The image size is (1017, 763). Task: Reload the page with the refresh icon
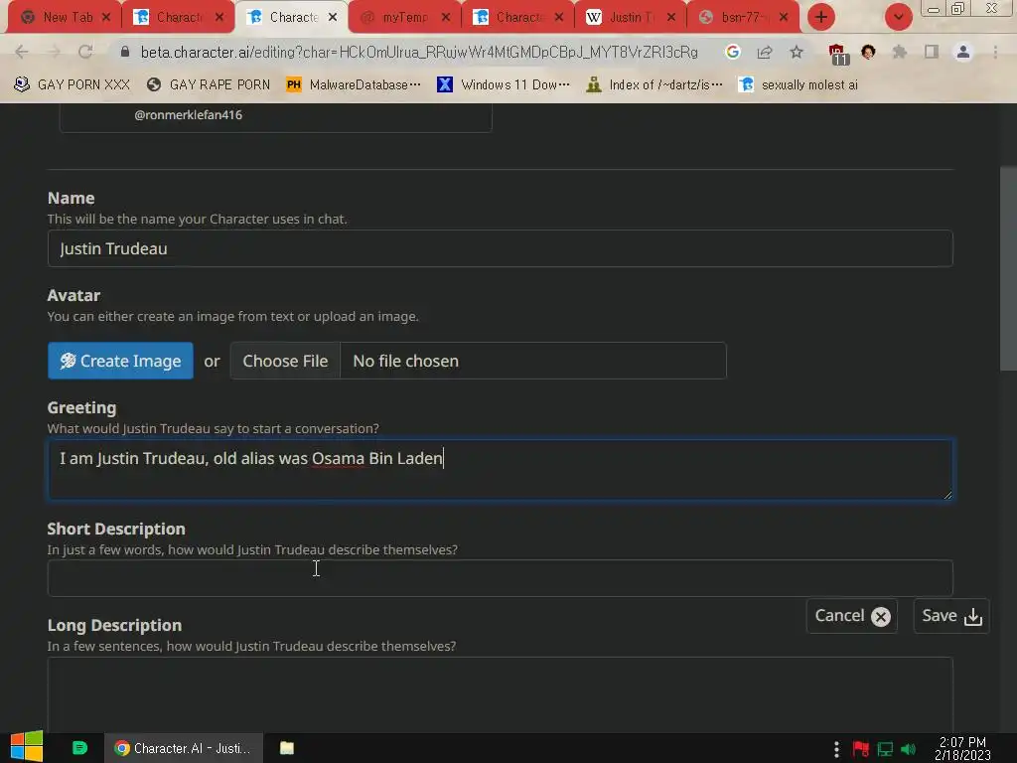pos(85,52)
